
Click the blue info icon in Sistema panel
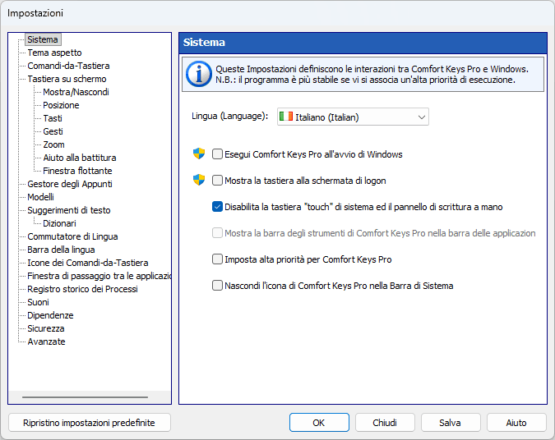(199, 74)
